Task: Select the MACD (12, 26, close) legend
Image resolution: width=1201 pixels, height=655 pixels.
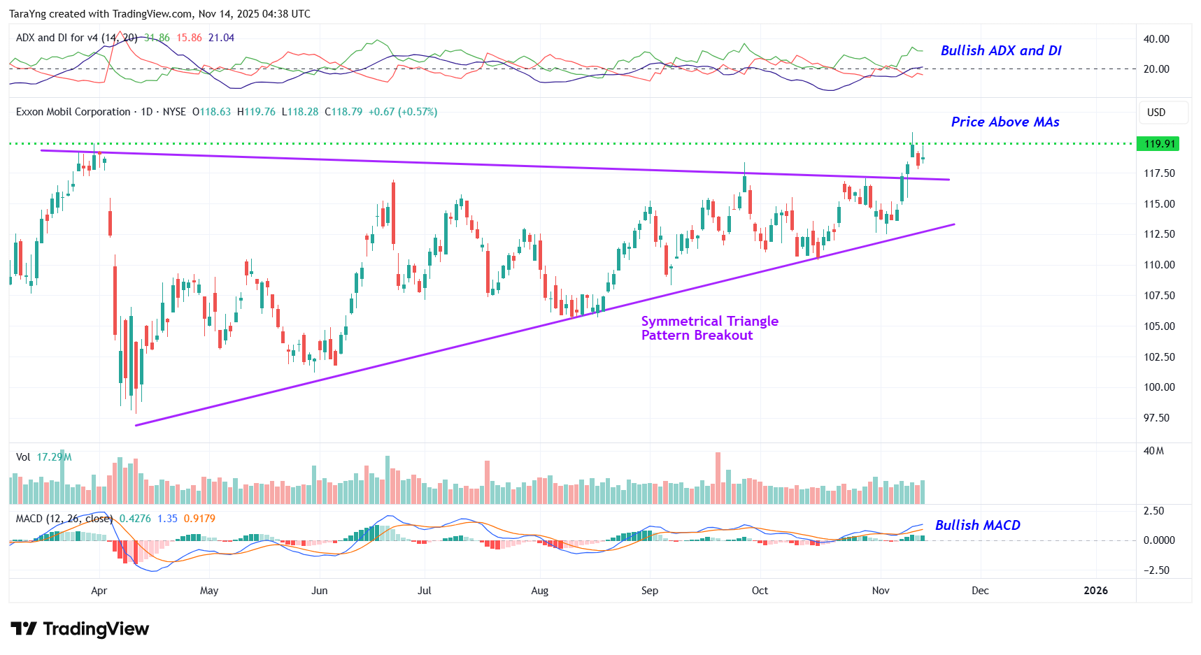Action: (64, 519)
